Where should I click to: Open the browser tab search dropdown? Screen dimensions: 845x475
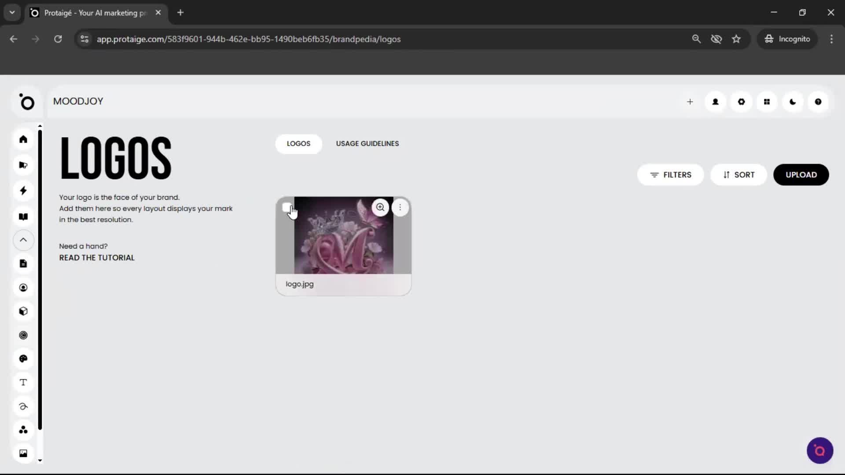(x=12, y=12)
